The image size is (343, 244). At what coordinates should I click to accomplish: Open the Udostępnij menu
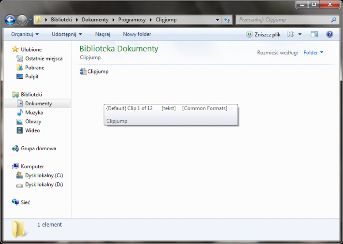click(67, 34)
